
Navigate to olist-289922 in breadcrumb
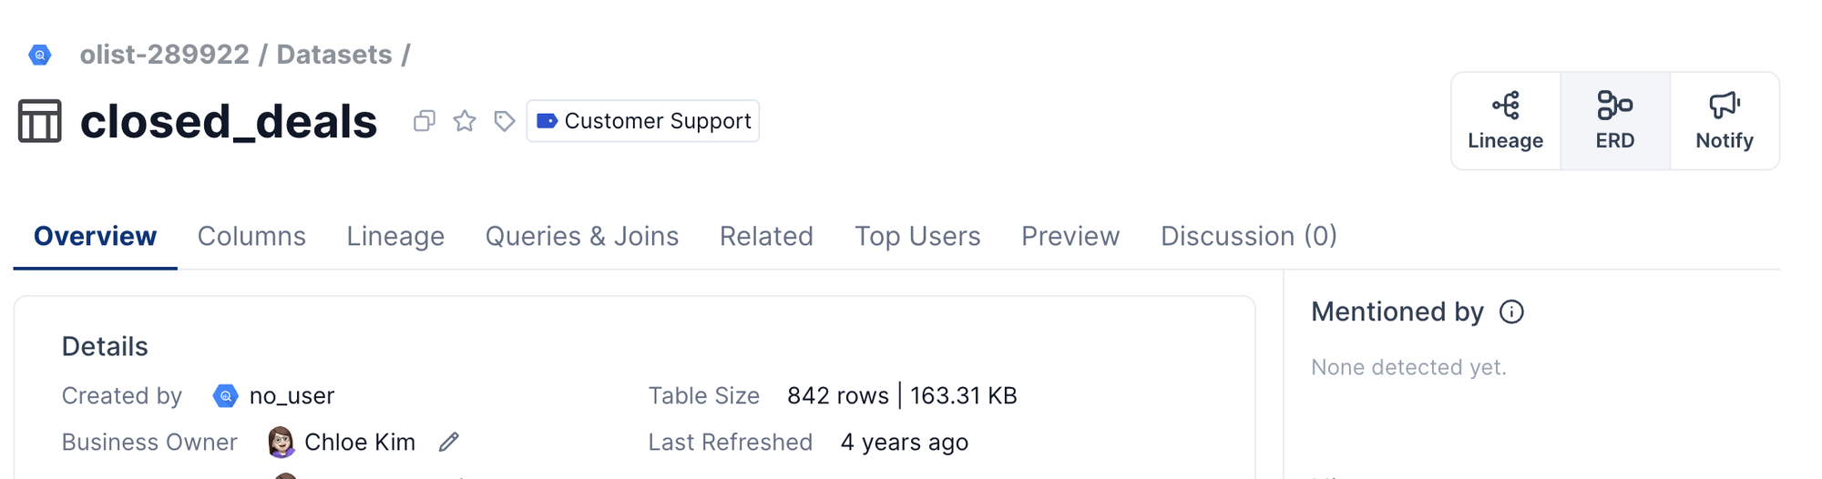164,55
